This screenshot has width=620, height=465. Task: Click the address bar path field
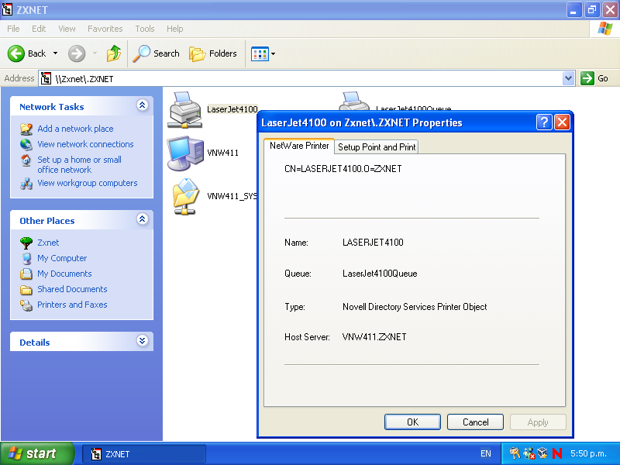306,78
